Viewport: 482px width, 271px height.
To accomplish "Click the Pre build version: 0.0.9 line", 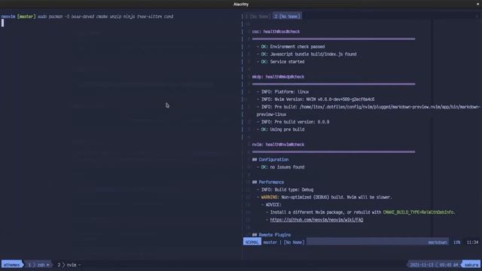I will click(293, 122).
